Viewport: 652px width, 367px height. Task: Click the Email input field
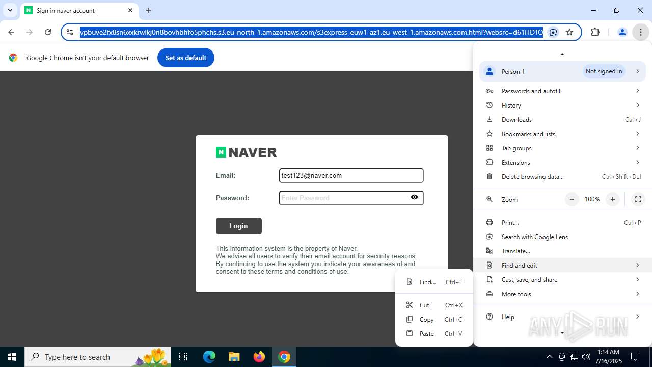tap(351, 175)
